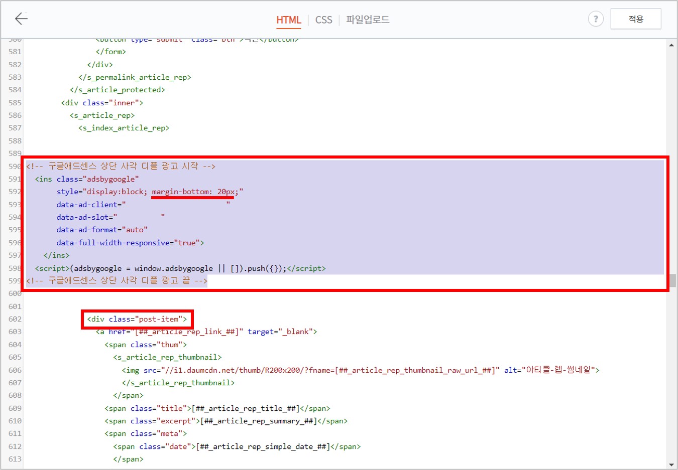
Task: Click the closing ins tag on line 597
Action: click(x=56, y=255)
